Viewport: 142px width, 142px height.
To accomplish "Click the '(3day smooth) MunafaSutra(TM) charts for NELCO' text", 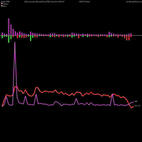I will (x=44, y=2).
